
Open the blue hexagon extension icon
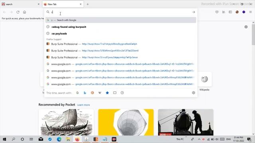point(244,12)
